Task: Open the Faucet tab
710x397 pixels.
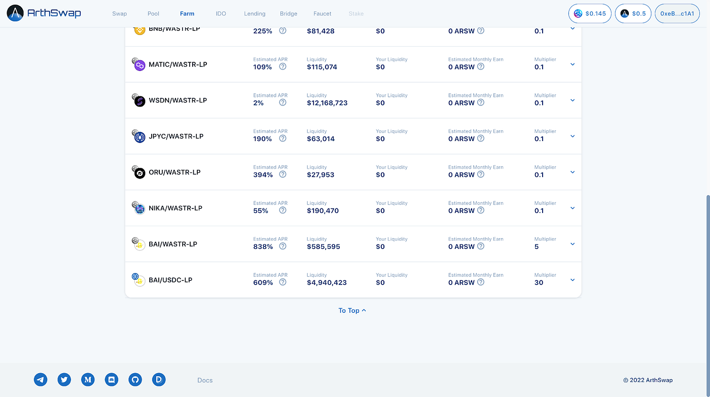Action: pos(323,14)
